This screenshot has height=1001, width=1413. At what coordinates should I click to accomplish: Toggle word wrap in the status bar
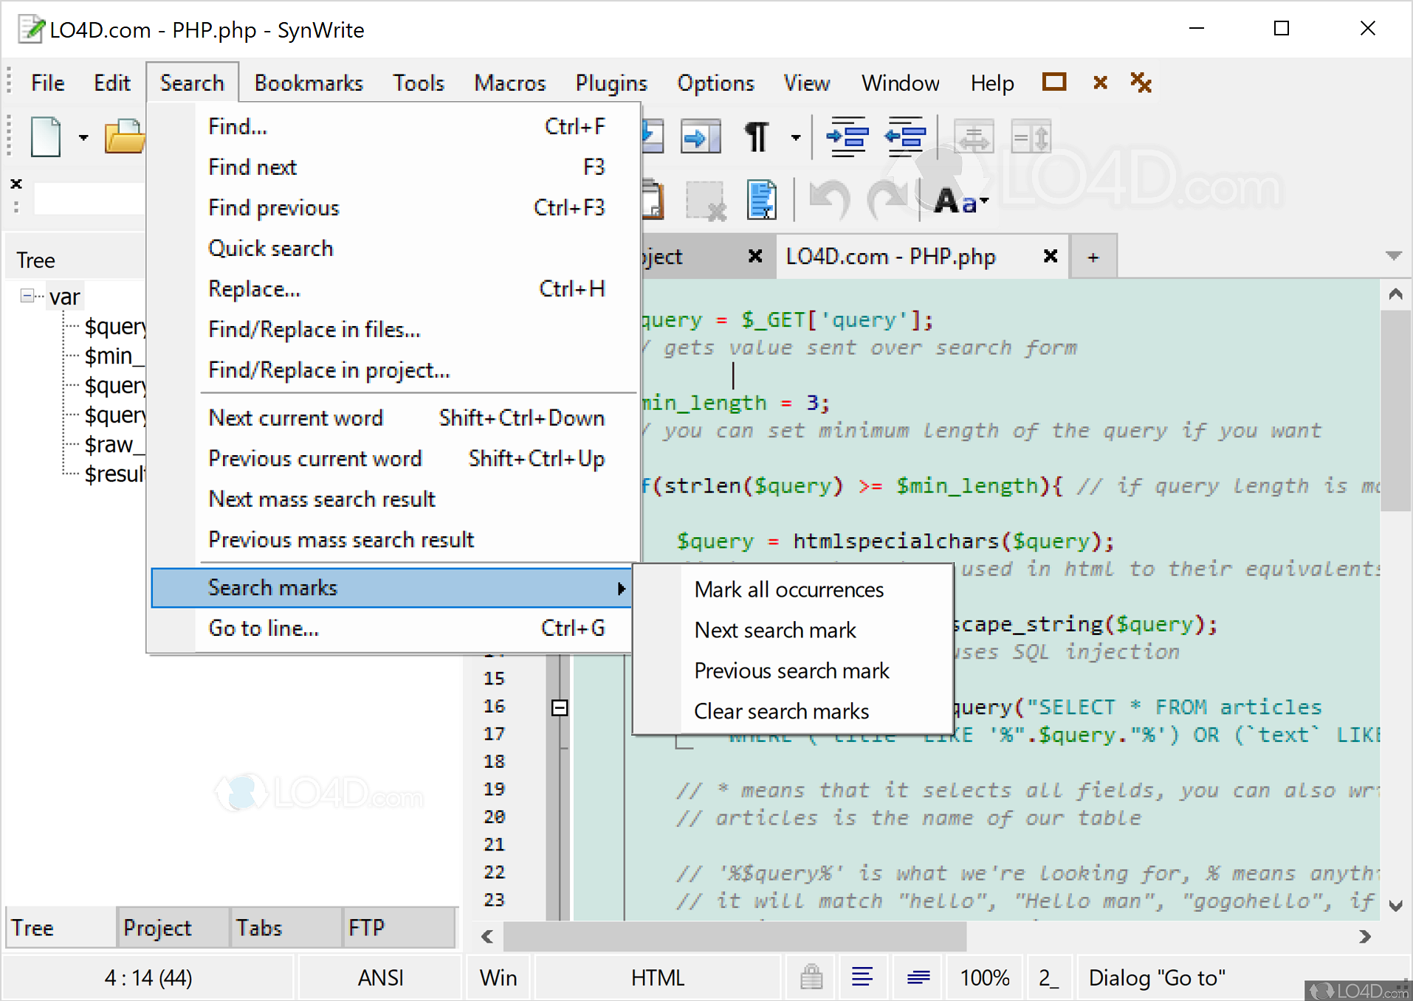pos(862,977)
